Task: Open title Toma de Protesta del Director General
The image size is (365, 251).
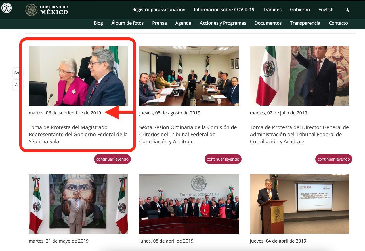Action: point(299,135)
